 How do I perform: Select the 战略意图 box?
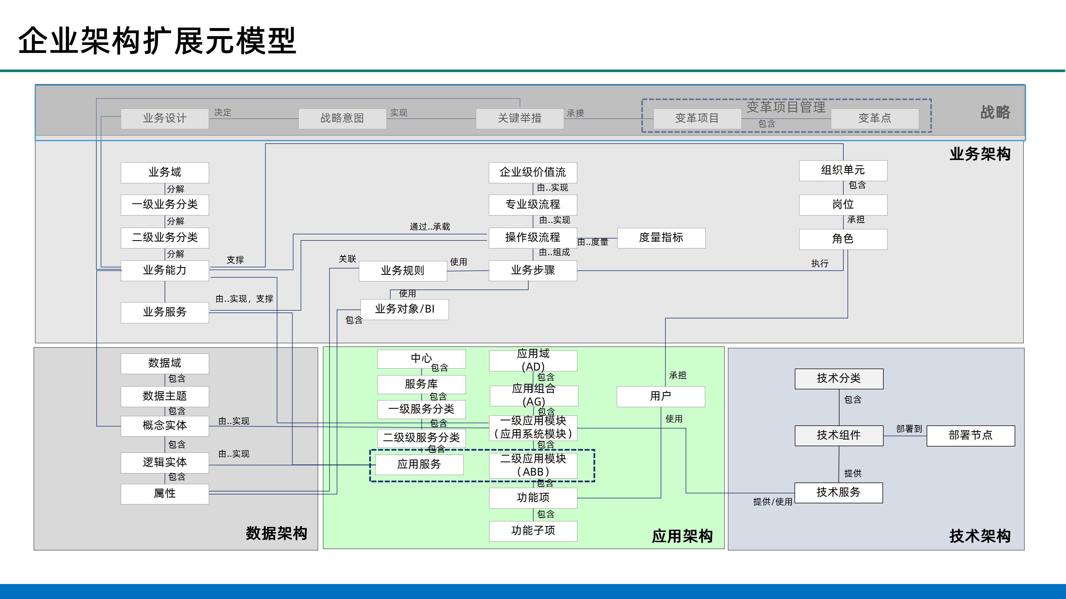click(x=342, y=119)
